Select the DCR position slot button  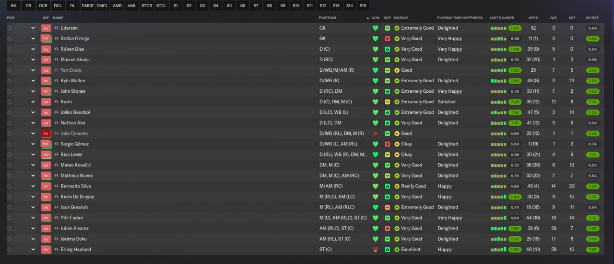coord(43,6)
